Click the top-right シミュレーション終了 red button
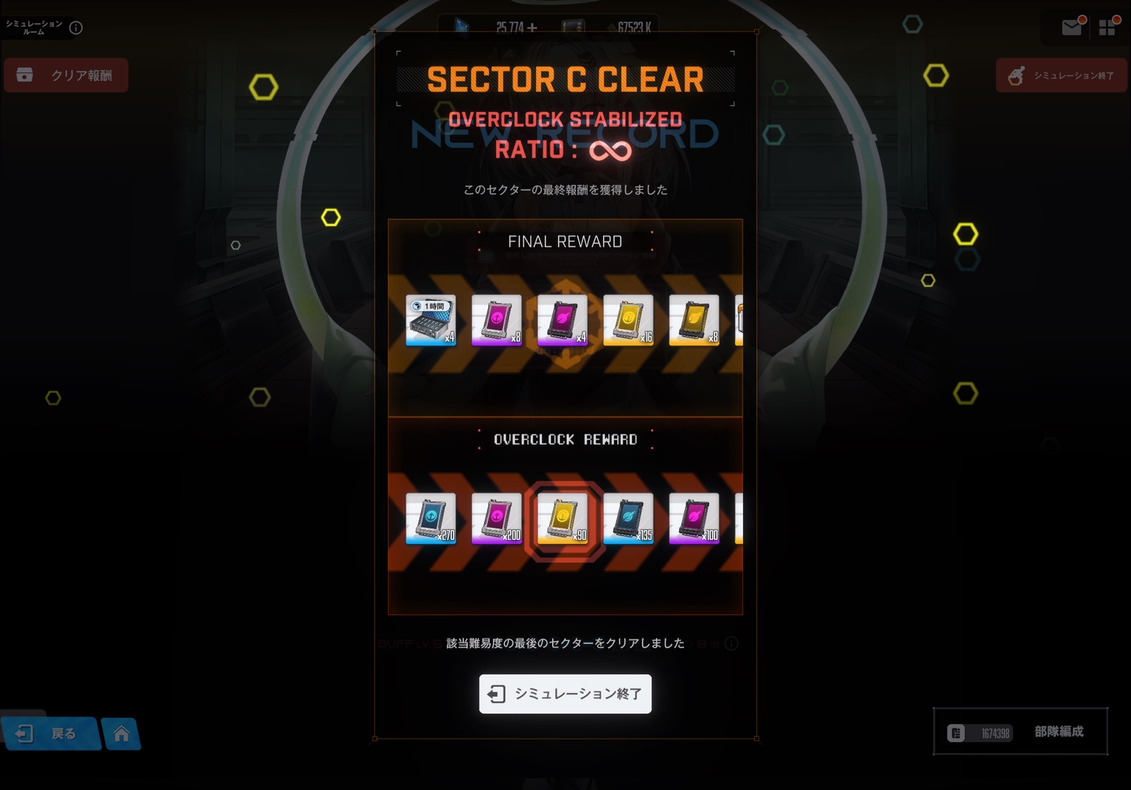The image size is (1131, 790). pyautogui.click(x=1061, y=75)
